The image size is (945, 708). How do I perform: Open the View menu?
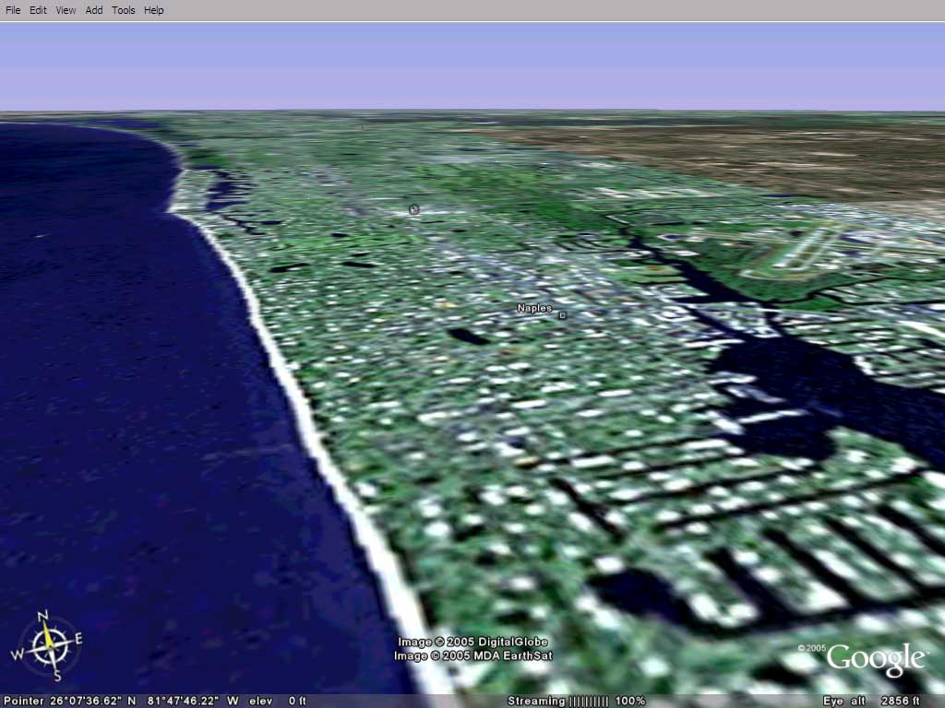(66, 10)
